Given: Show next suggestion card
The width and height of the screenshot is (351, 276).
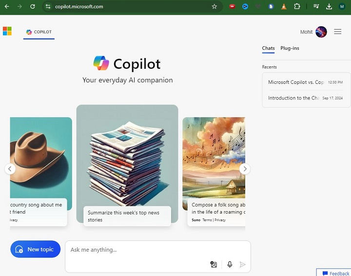Looking at the screenshot, I should coord(245,169).
